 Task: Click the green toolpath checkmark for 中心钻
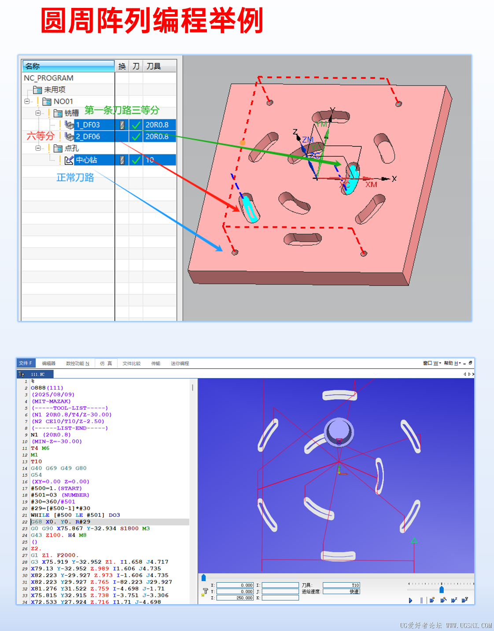point(136,160)
